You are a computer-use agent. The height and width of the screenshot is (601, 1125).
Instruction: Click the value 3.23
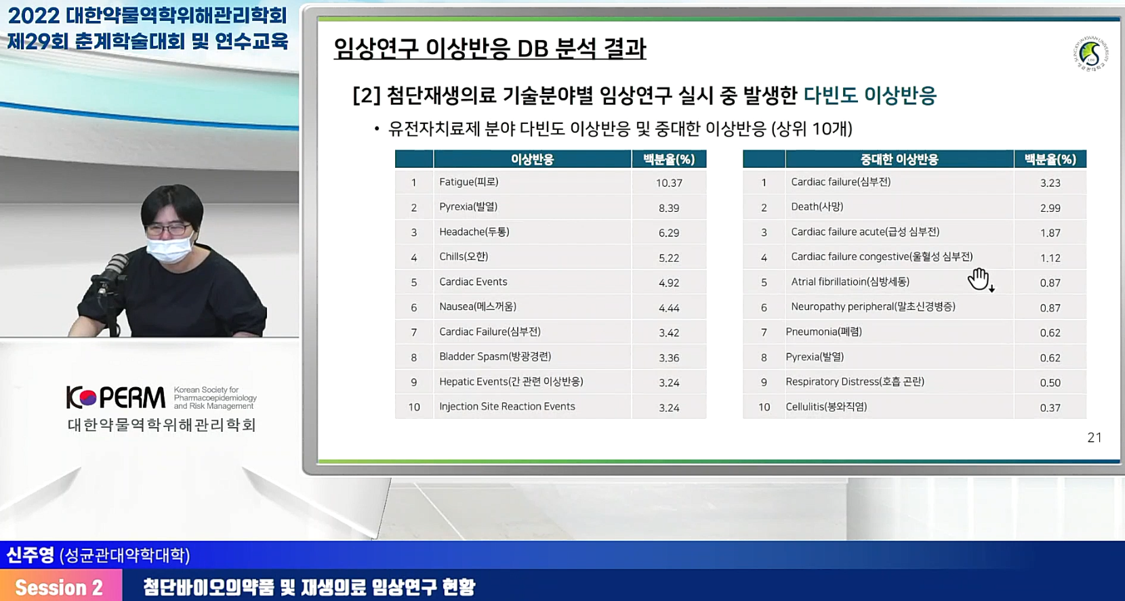coord(1050,183)
